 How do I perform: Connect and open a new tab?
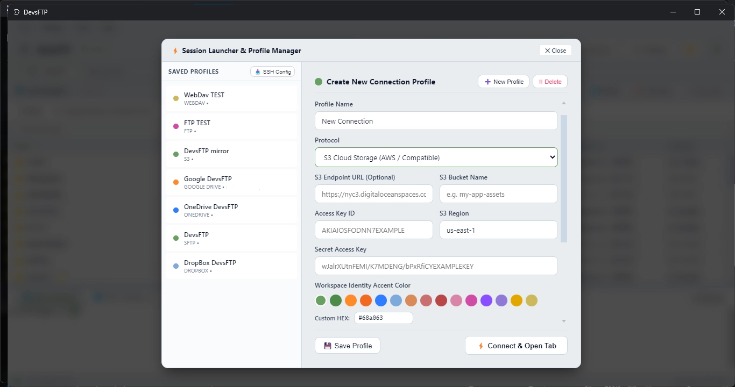click(x=516, y=346)
